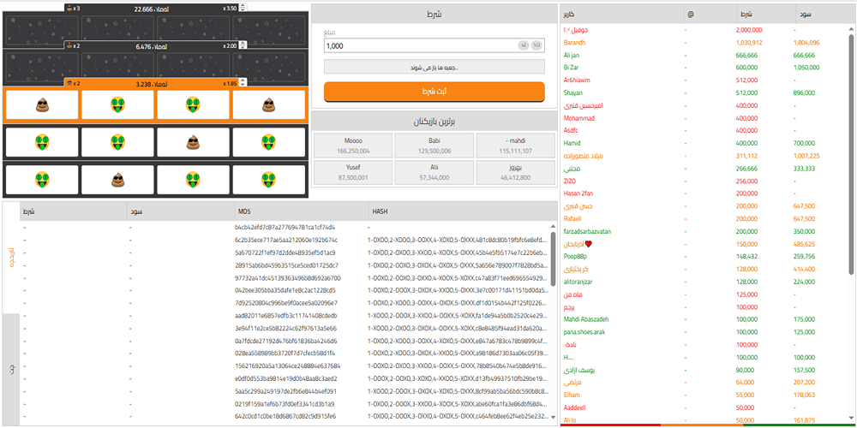This screenshot has height=428, width=857.
Task: Click the x2 double-bet chip in amount field
Action: [x=523, y=46]
